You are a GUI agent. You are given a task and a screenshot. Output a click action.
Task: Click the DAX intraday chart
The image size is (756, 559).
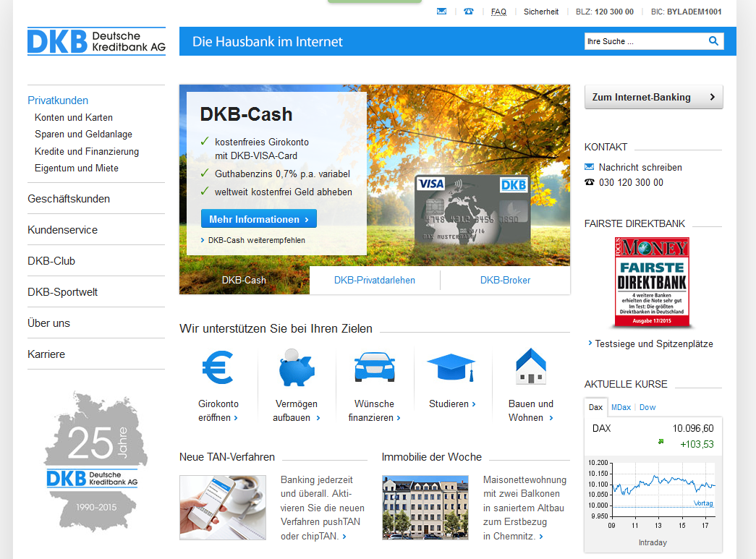tap(653, 496)
